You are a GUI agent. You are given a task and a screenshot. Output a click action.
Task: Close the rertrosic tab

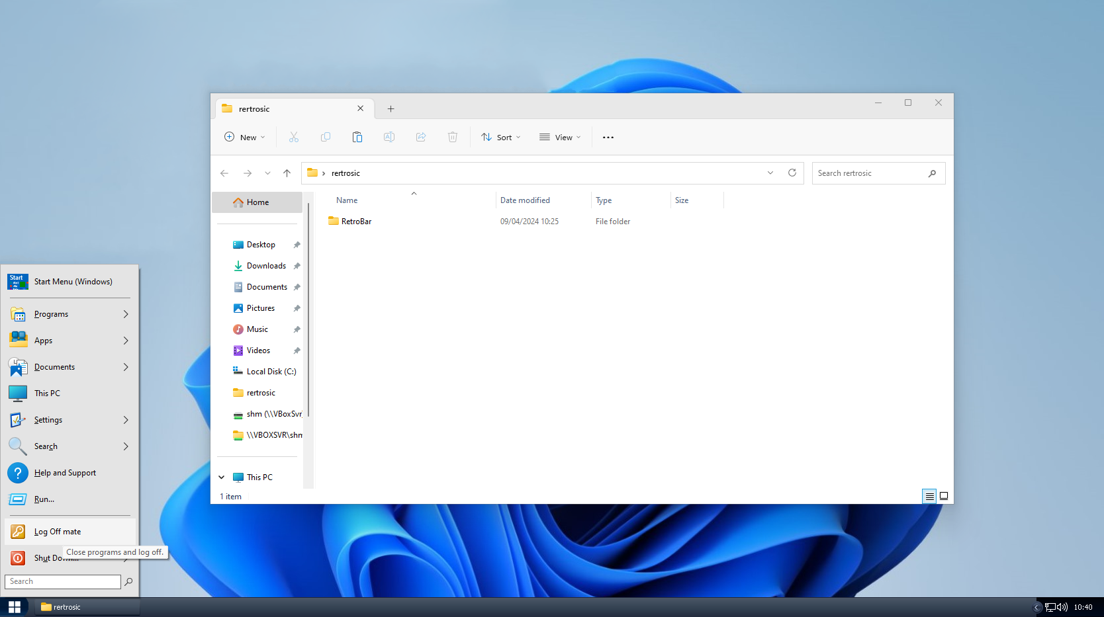360,108
